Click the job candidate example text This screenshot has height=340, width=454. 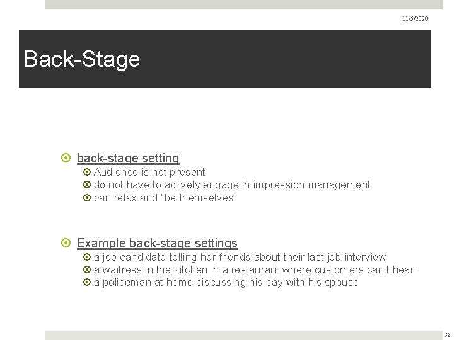240,258
